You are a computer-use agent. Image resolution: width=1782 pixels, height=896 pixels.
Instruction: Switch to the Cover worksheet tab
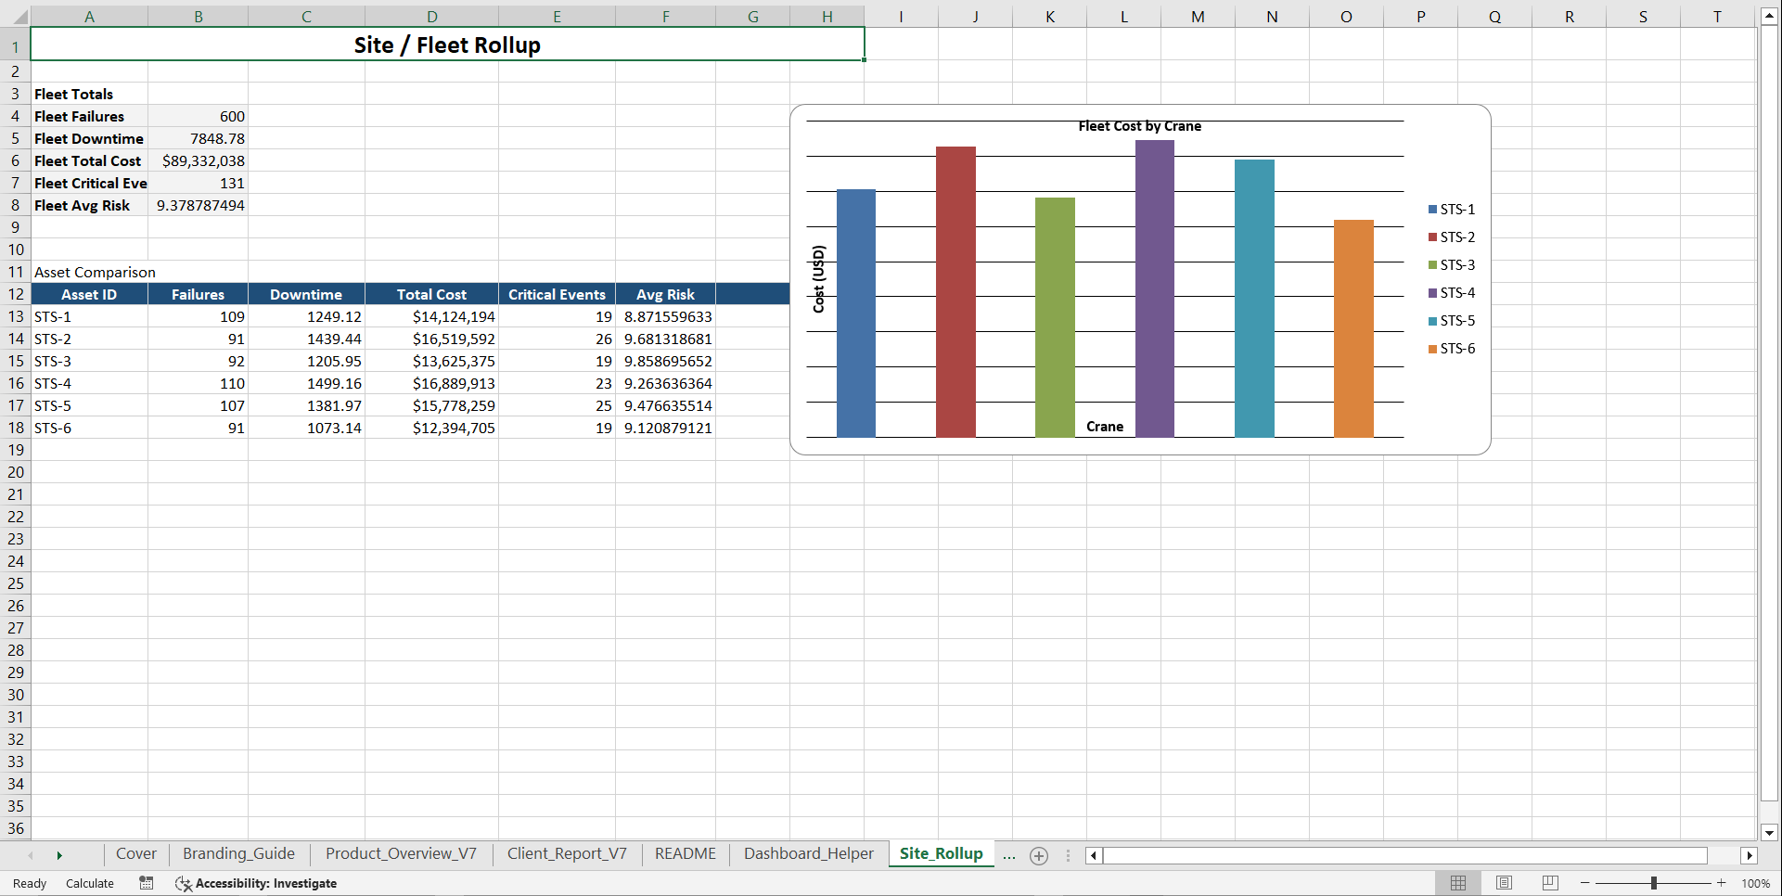[x=135, y=853]
